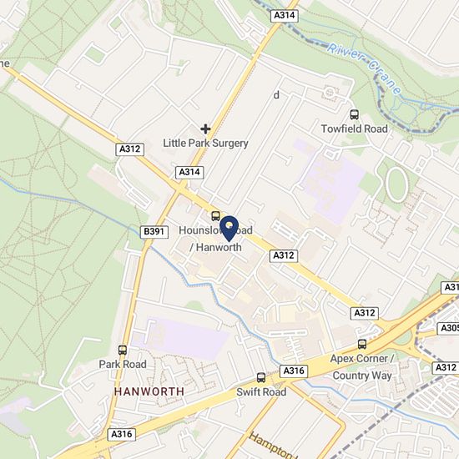Click the Little Park Surgery text label
The width and height of the screenshot is (459, 459).
(x=205, y=144)
